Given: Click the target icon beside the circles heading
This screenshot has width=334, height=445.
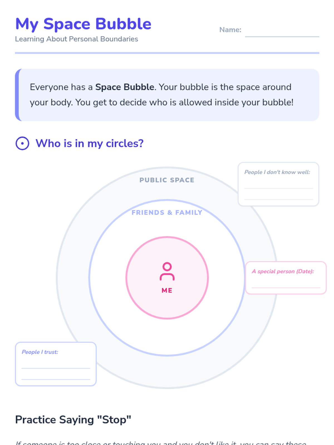Looking at the screenshot, I should click(22, 144).
